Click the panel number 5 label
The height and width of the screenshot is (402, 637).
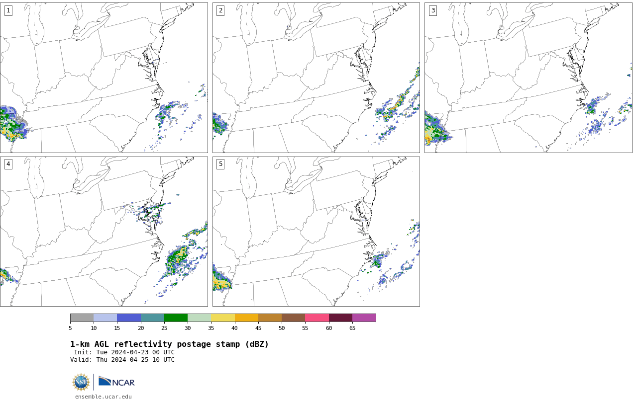pyautogui.click(x=220, y=164)
